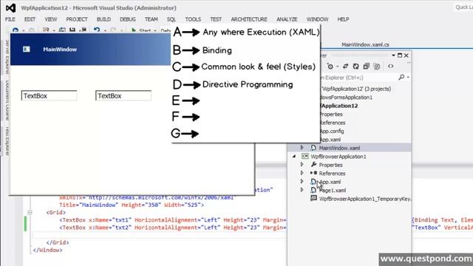Click the Search Solution Explorer input field

click(x=359, y=78)
